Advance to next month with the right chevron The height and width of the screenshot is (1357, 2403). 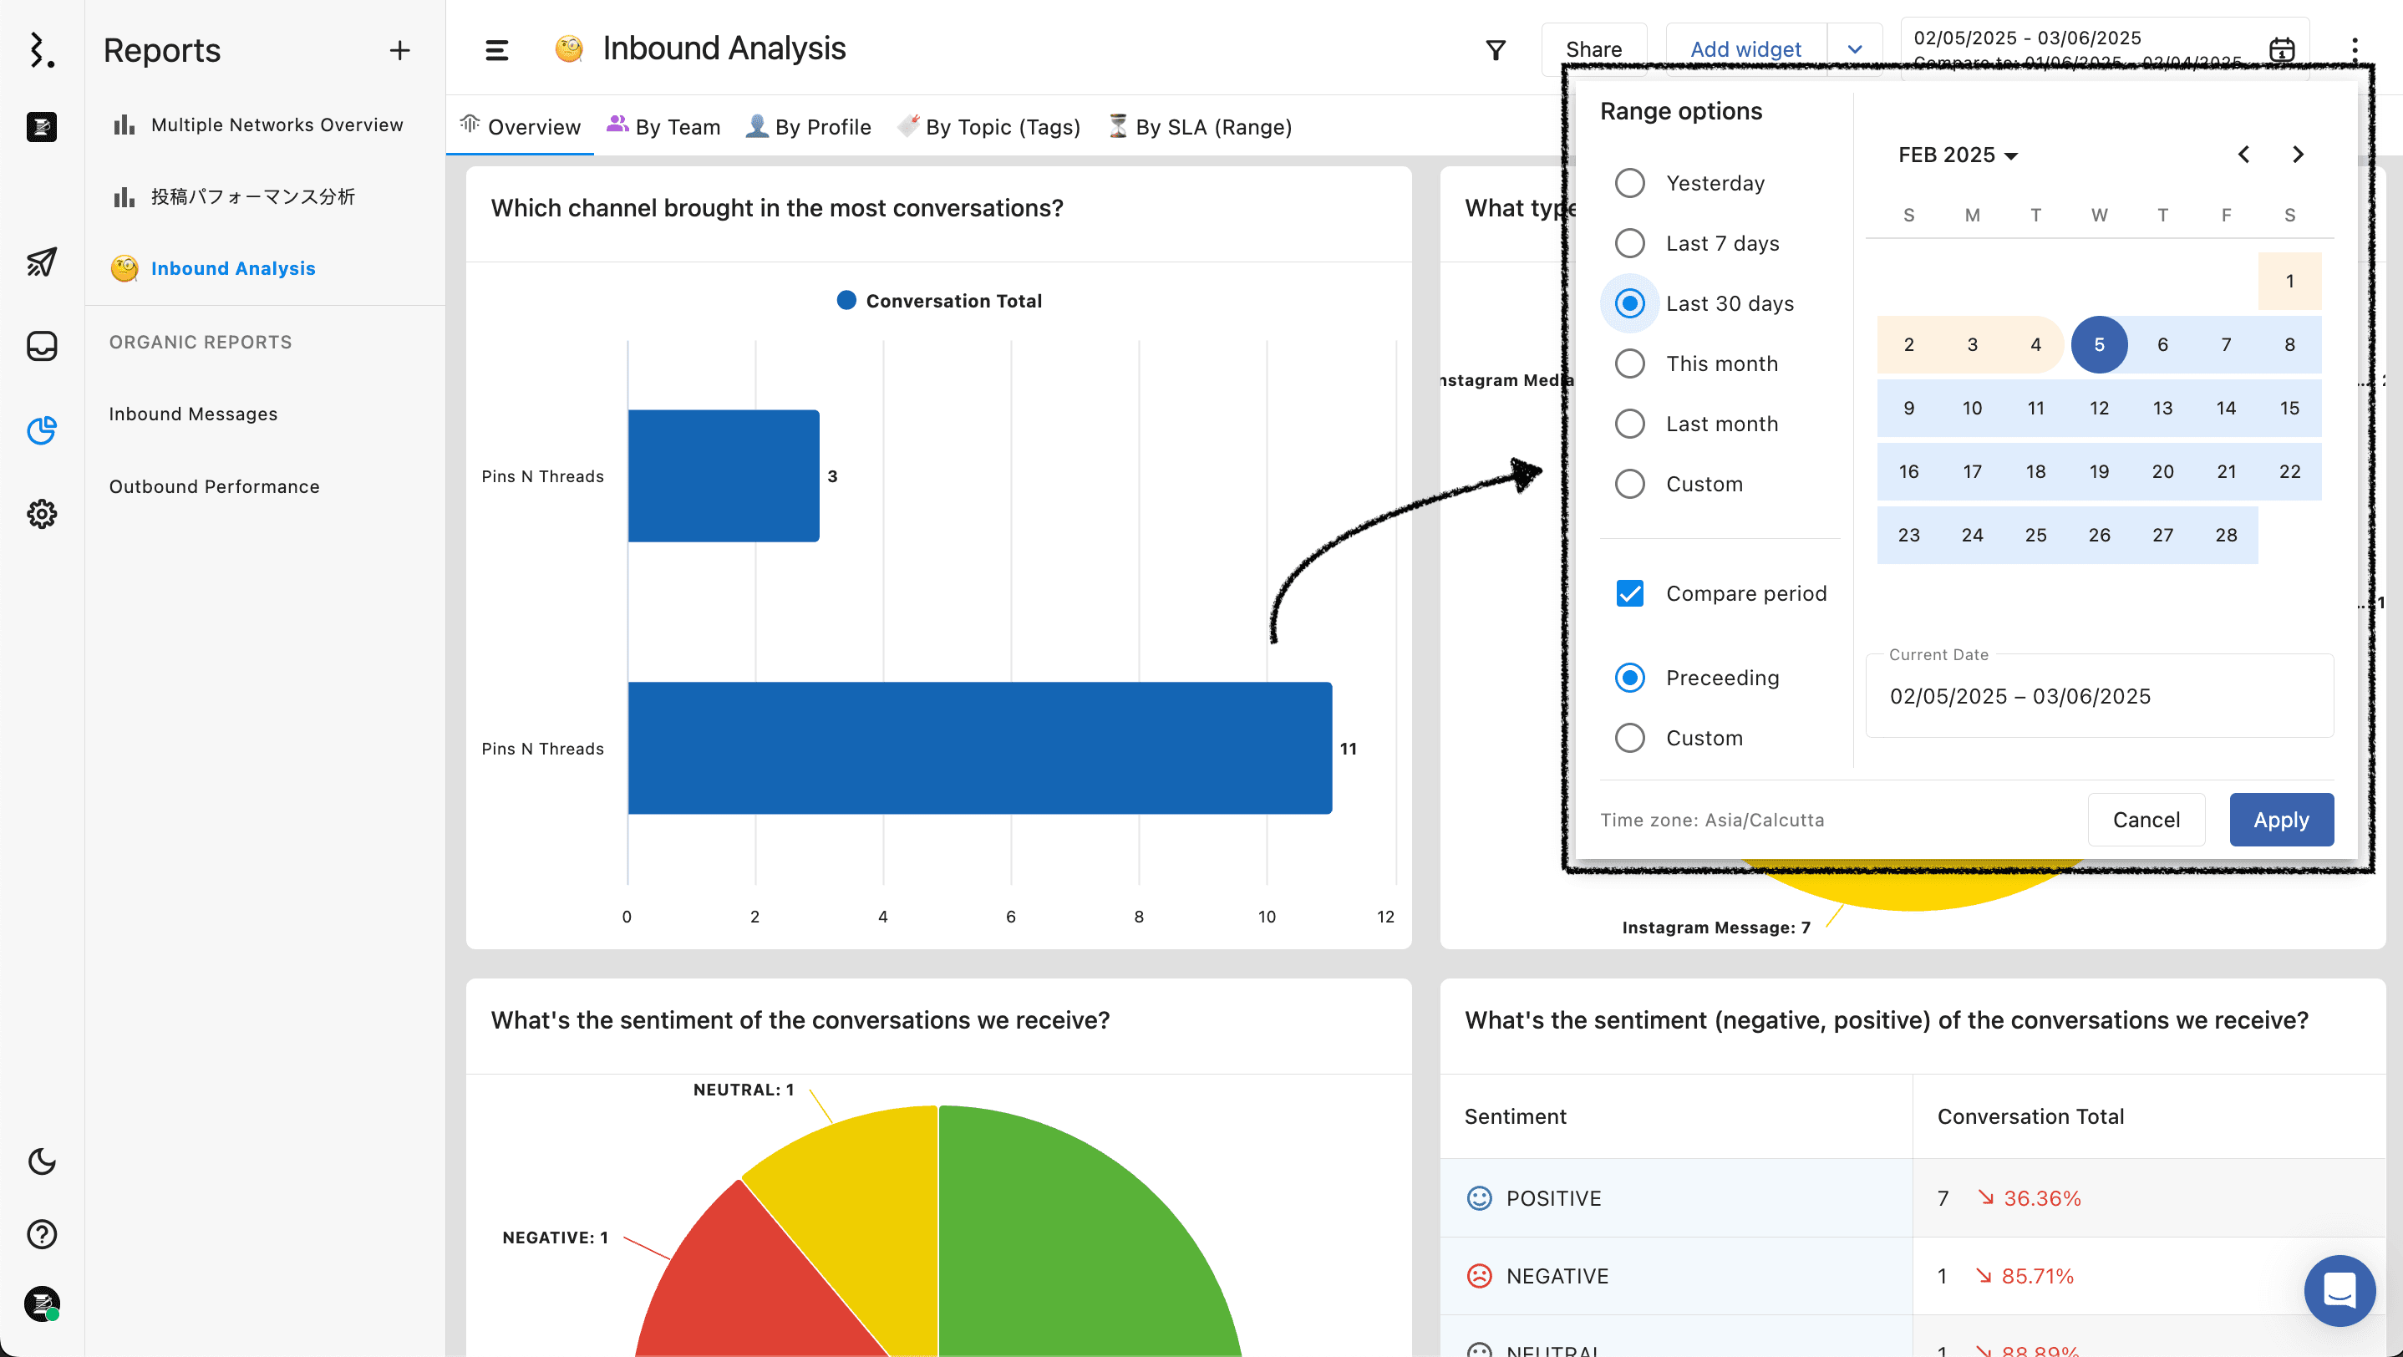pos(2298,155)
